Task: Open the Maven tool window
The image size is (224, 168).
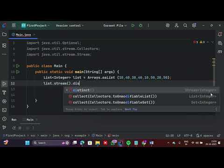Action: coord(220,52)
